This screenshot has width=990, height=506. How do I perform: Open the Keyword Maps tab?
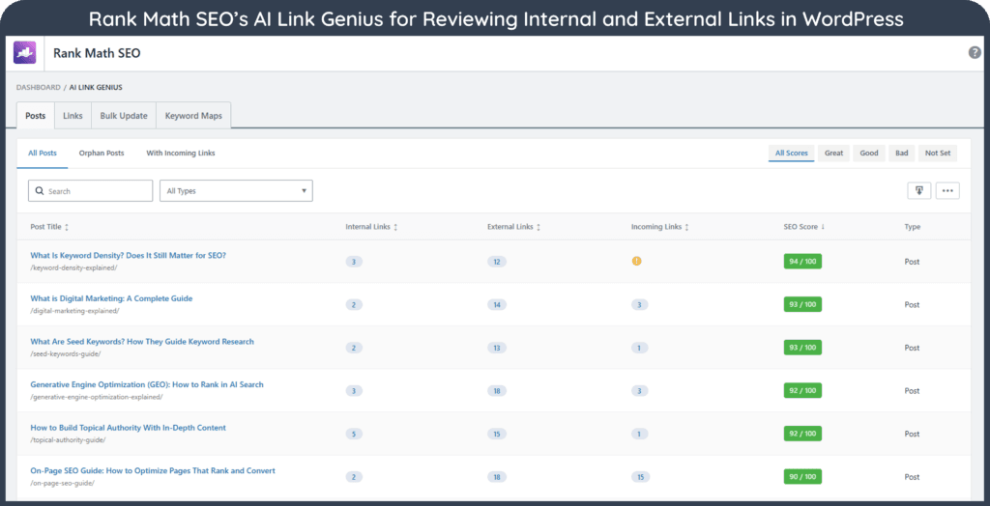click(x=193, y=116)
